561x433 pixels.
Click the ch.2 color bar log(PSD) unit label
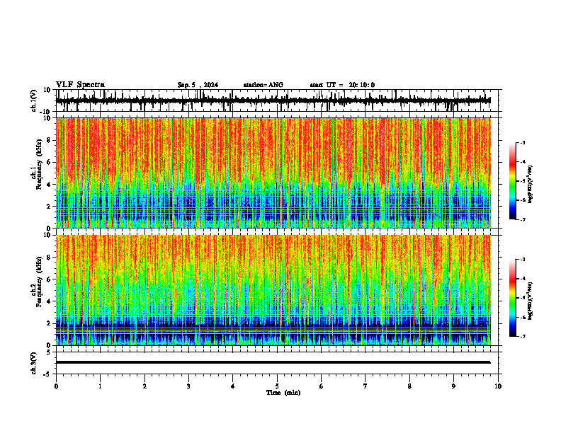531,301
